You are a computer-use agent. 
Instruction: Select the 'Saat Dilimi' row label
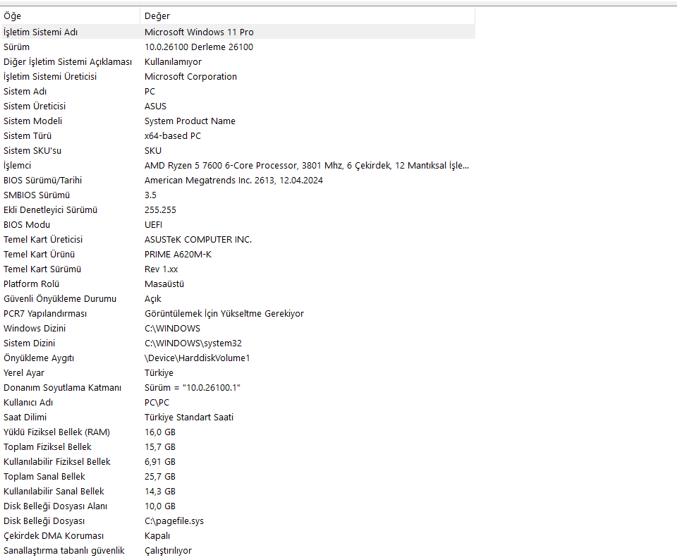pyautogui.click(x=25, y=418)
